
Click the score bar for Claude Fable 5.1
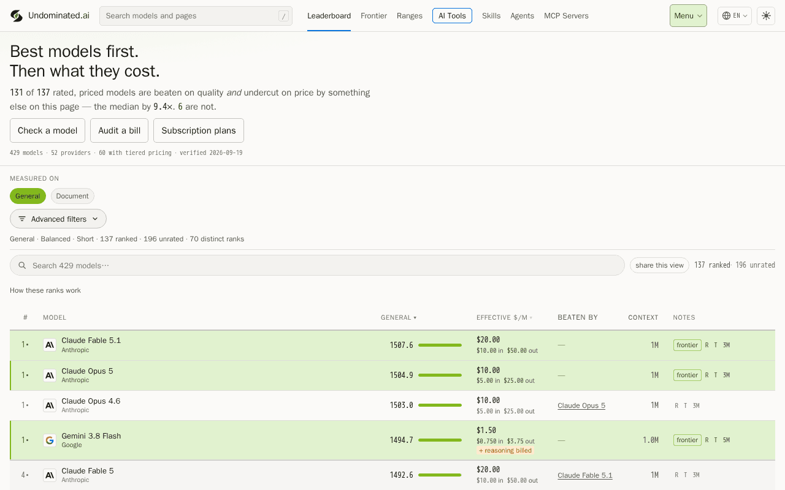point(440,345)
